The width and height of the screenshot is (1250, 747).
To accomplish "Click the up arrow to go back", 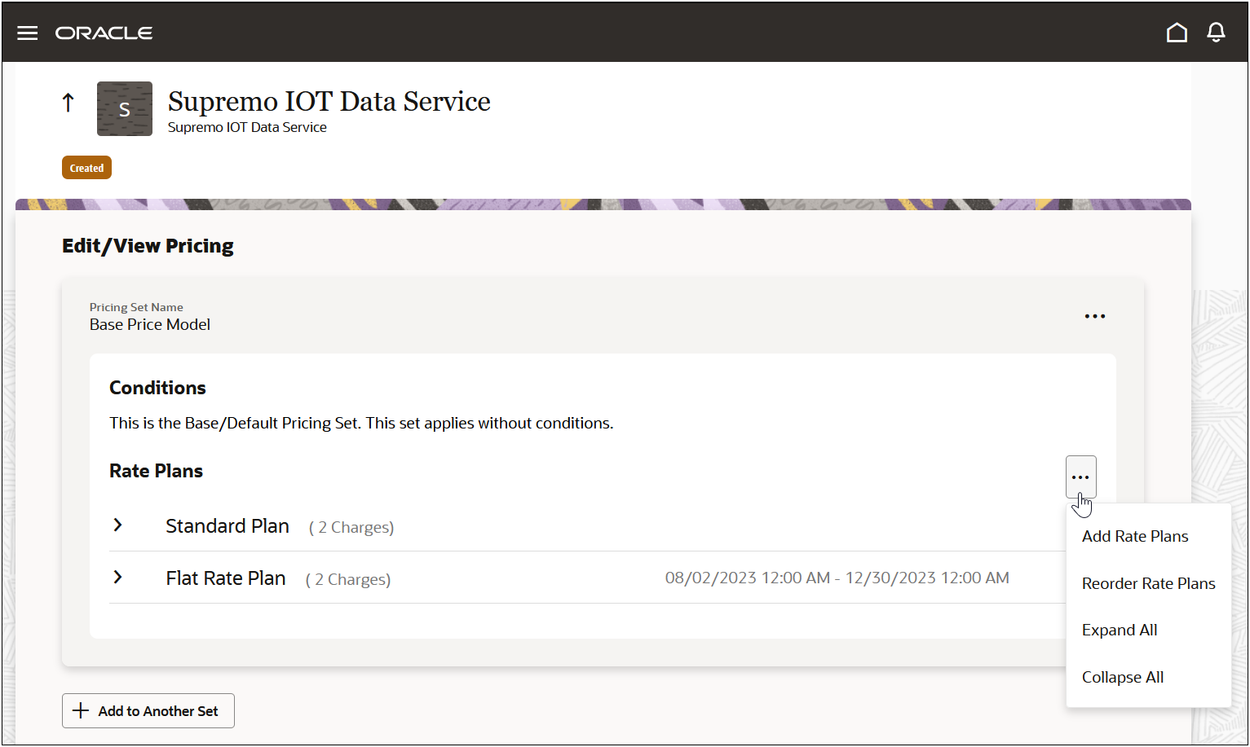I will (68, 103).
